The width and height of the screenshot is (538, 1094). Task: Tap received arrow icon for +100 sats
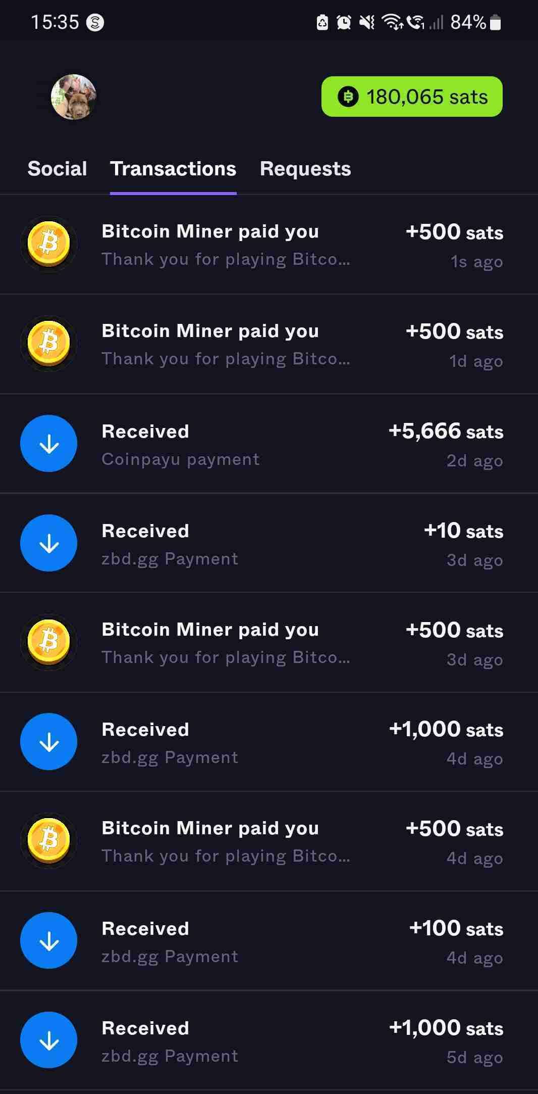tap(48, 940)
